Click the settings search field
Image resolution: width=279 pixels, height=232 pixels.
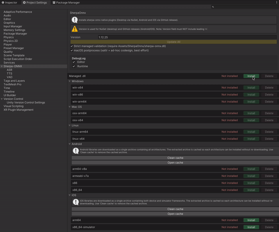245,7
